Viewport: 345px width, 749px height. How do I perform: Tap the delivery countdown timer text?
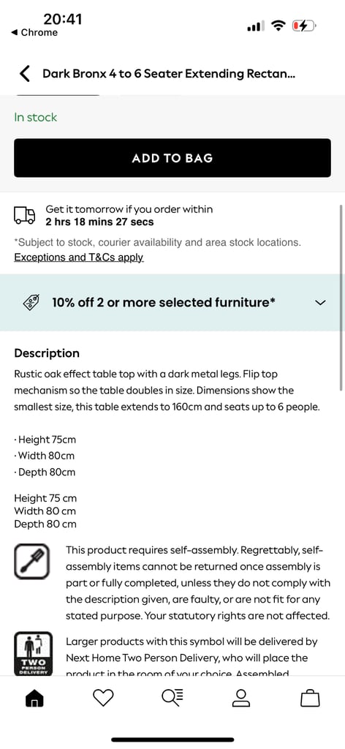99,222
